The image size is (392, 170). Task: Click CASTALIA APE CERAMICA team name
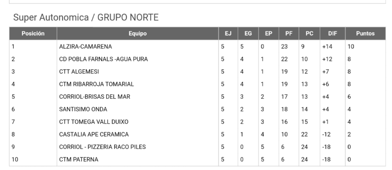(94, 134)
